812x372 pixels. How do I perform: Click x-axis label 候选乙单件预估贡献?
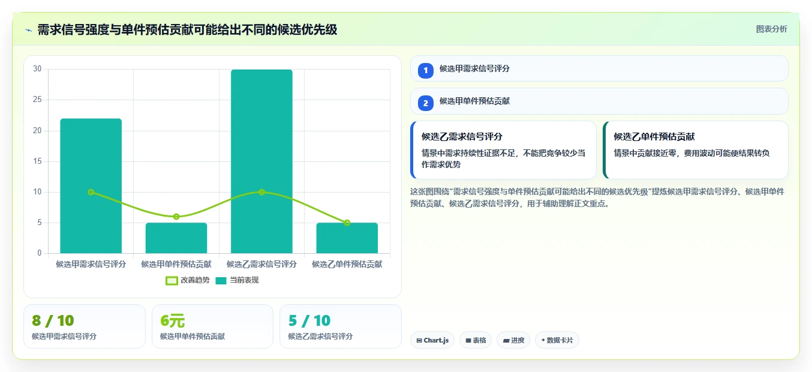(347, 264)
